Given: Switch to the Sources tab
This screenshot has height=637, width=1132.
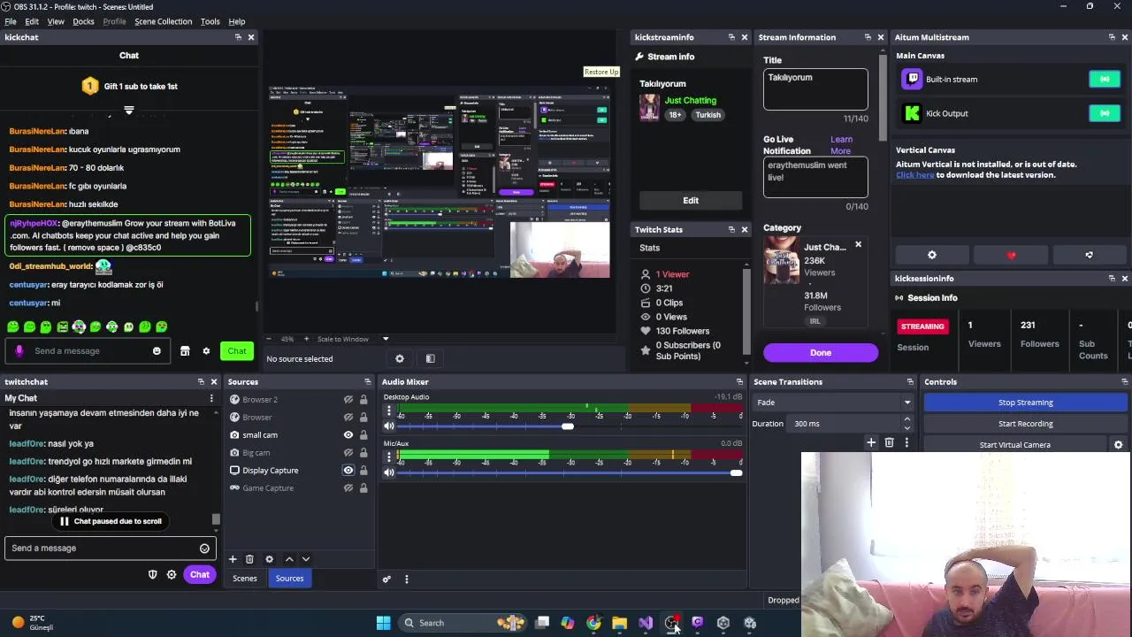Looking at the screenshot, I should click(289, 579).
